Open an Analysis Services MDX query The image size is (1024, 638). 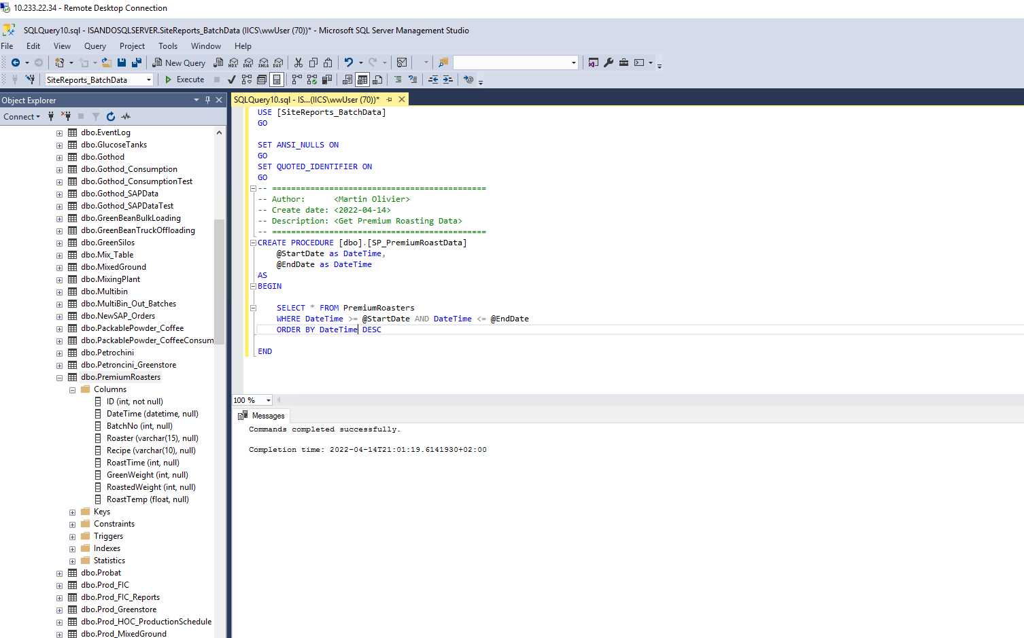(233, 63)
